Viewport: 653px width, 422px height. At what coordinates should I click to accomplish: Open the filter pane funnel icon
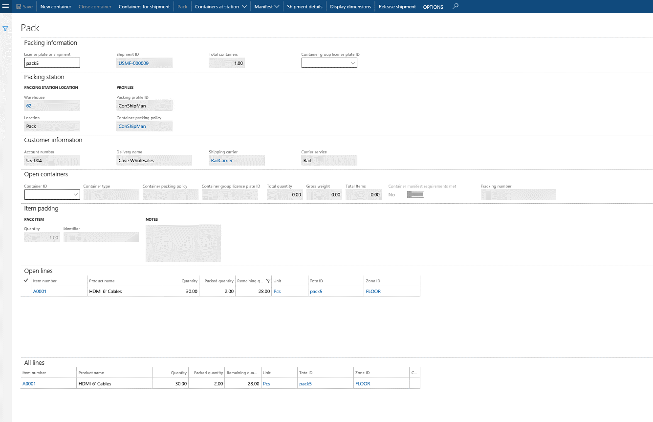6,29
